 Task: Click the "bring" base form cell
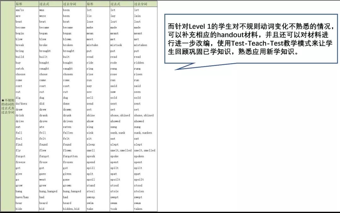pos(20,51)
